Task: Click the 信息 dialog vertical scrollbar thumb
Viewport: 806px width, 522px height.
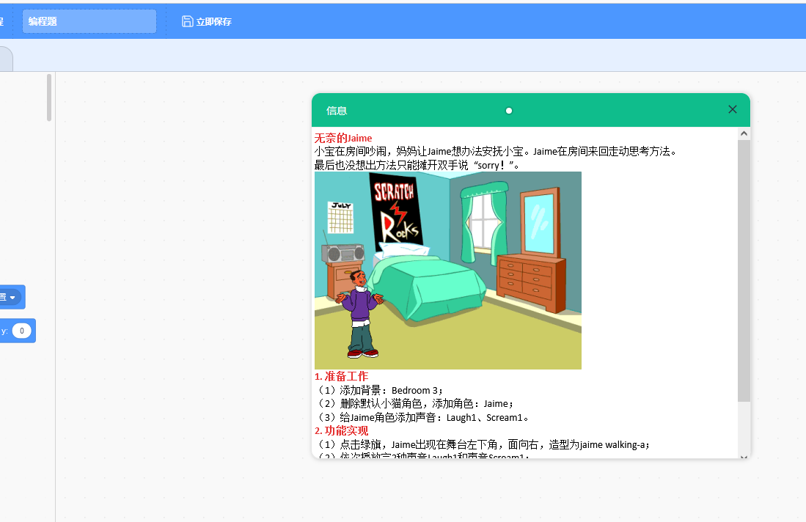Action: (743, 271)
